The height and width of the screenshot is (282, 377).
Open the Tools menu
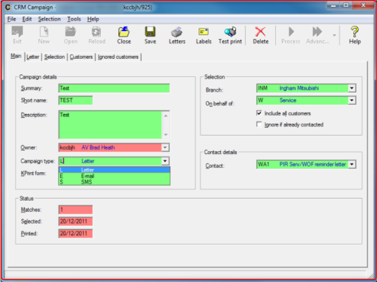[x=74, y=19]
